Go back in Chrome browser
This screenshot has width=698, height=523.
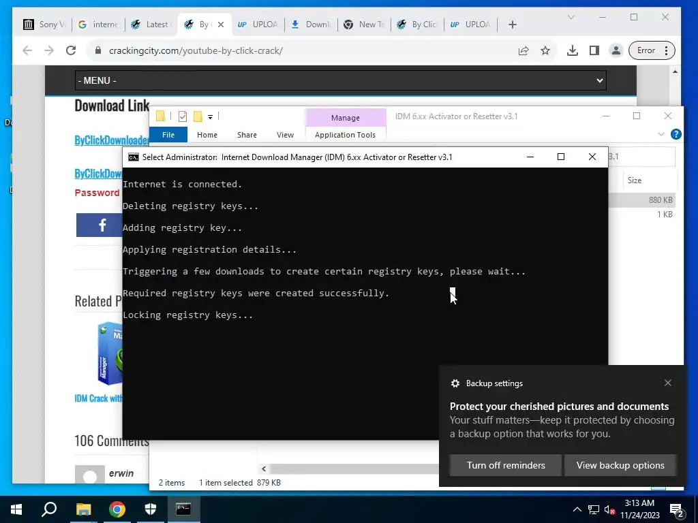(27, 50)
